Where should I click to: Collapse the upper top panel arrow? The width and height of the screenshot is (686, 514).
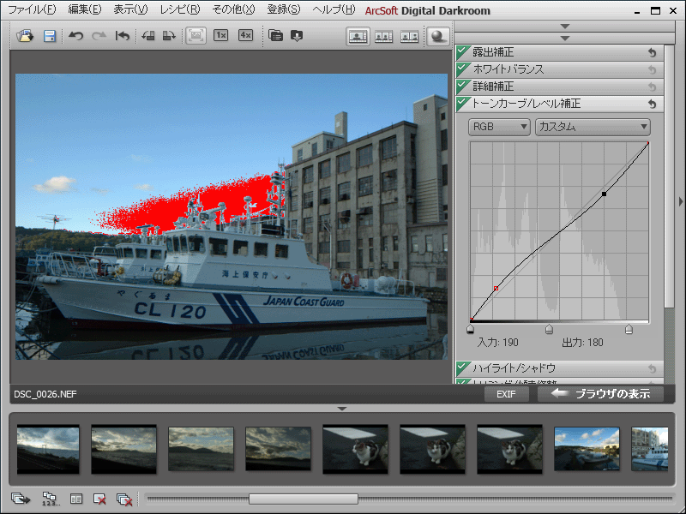coord(565,27)
